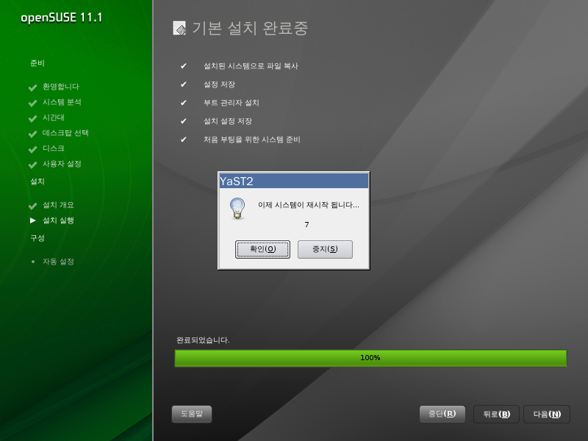Image resolution: width=588 pixels, height=441 pixels.
Task: Click the 완료되었습니다. status text
Action: coord(203,340)
